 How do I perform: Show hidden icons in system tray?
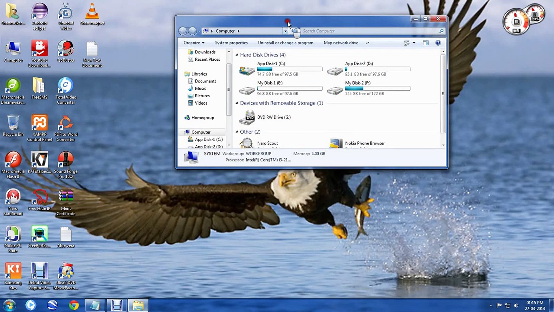click(x=491, y=305)
